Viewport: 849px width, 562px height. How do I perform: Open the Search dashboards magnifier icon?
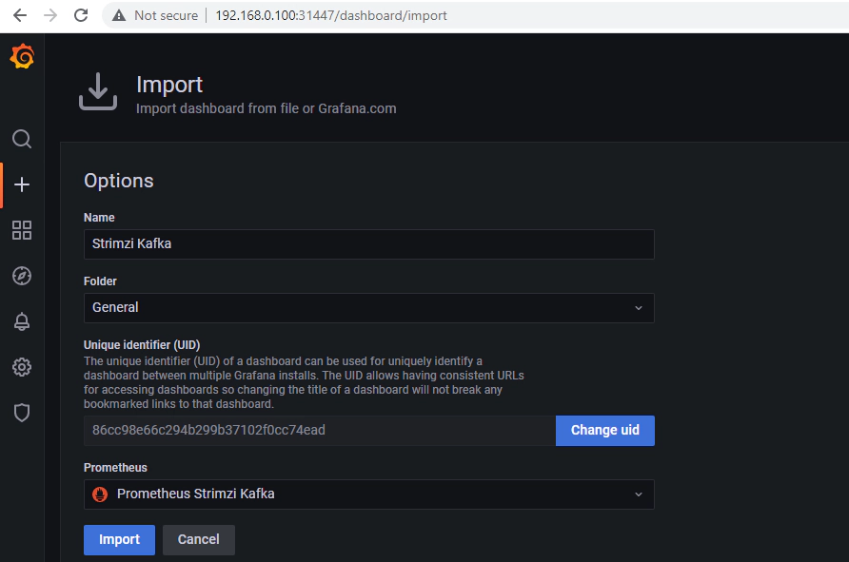[x=22, y=139]
